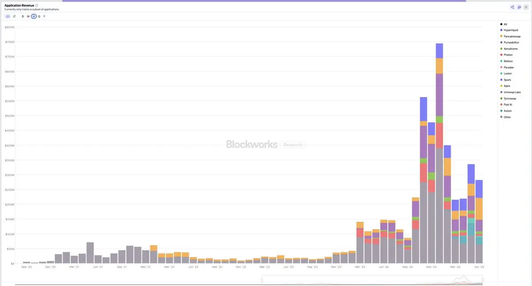Click the embed chart icon next to share
Viewport: 532px width, 286px height.
click(519, 7)
